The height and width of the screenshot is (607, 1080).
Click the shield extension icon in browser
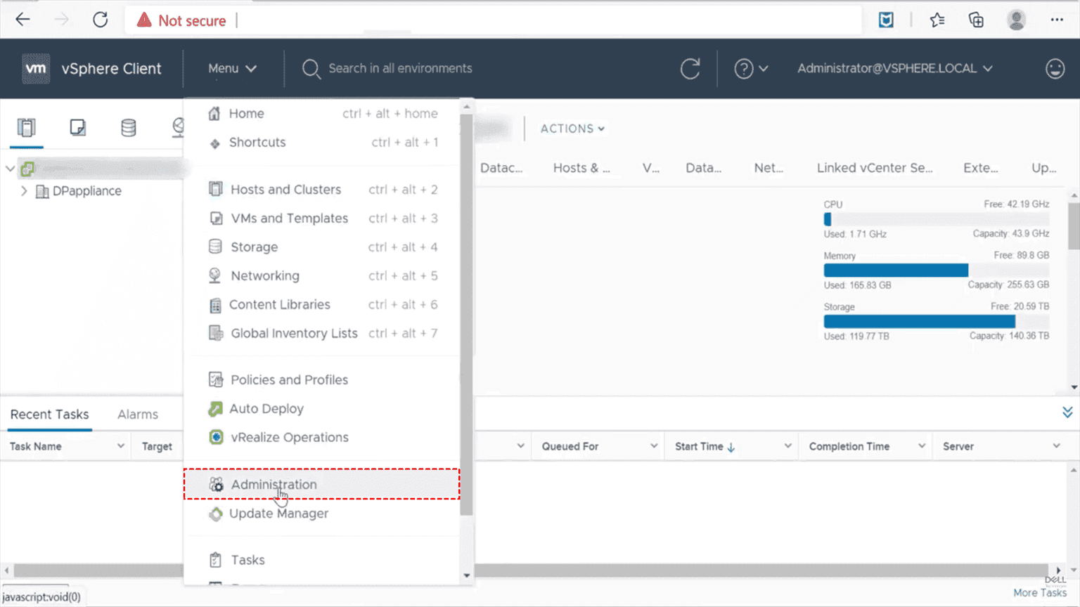point(886,20)
